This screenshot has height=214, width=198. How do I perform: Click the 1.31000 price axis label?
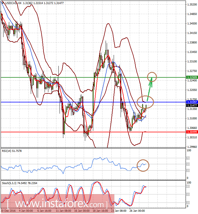pyautogui.click(x=191, y=118)
